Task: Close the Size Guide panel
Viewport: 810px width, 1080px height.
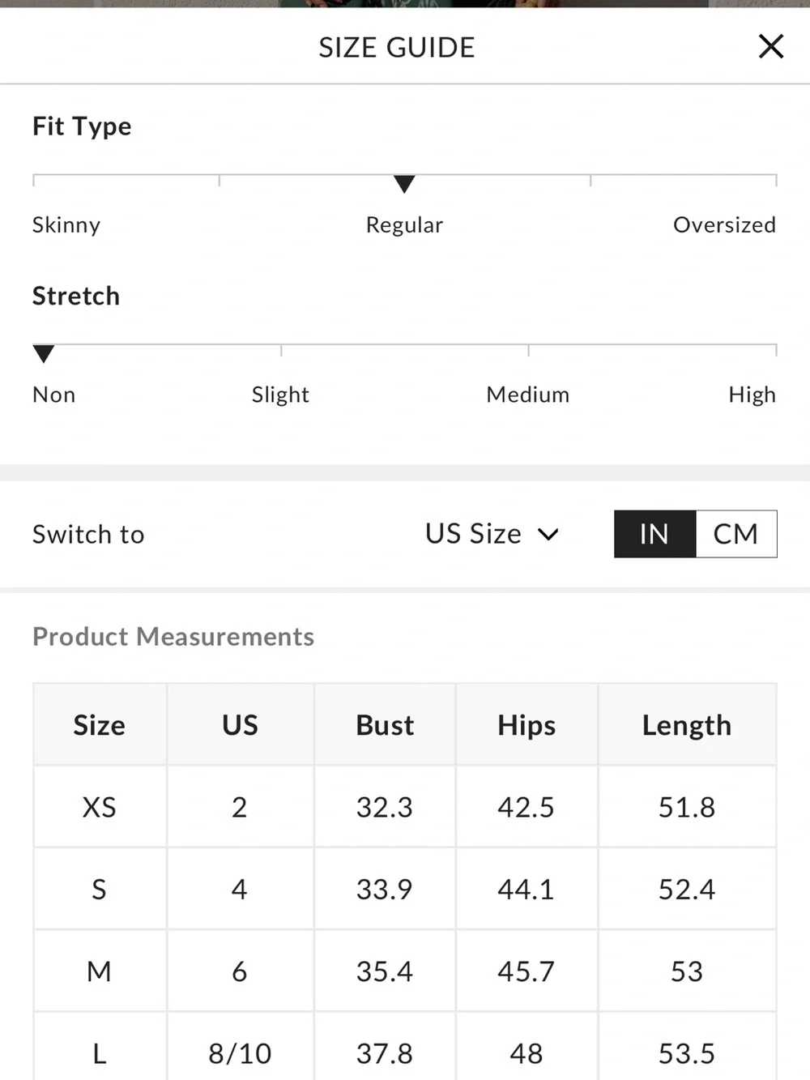Action: click(770, 46)
